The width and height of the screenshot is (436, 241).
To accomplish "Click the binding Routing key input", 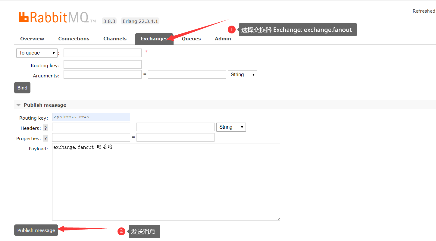I will point(102,64).
